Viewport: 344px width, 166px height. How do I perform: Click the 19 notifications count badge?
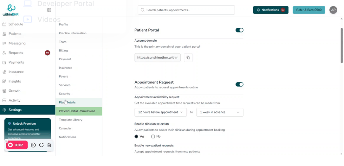click(x=283, y=10)
